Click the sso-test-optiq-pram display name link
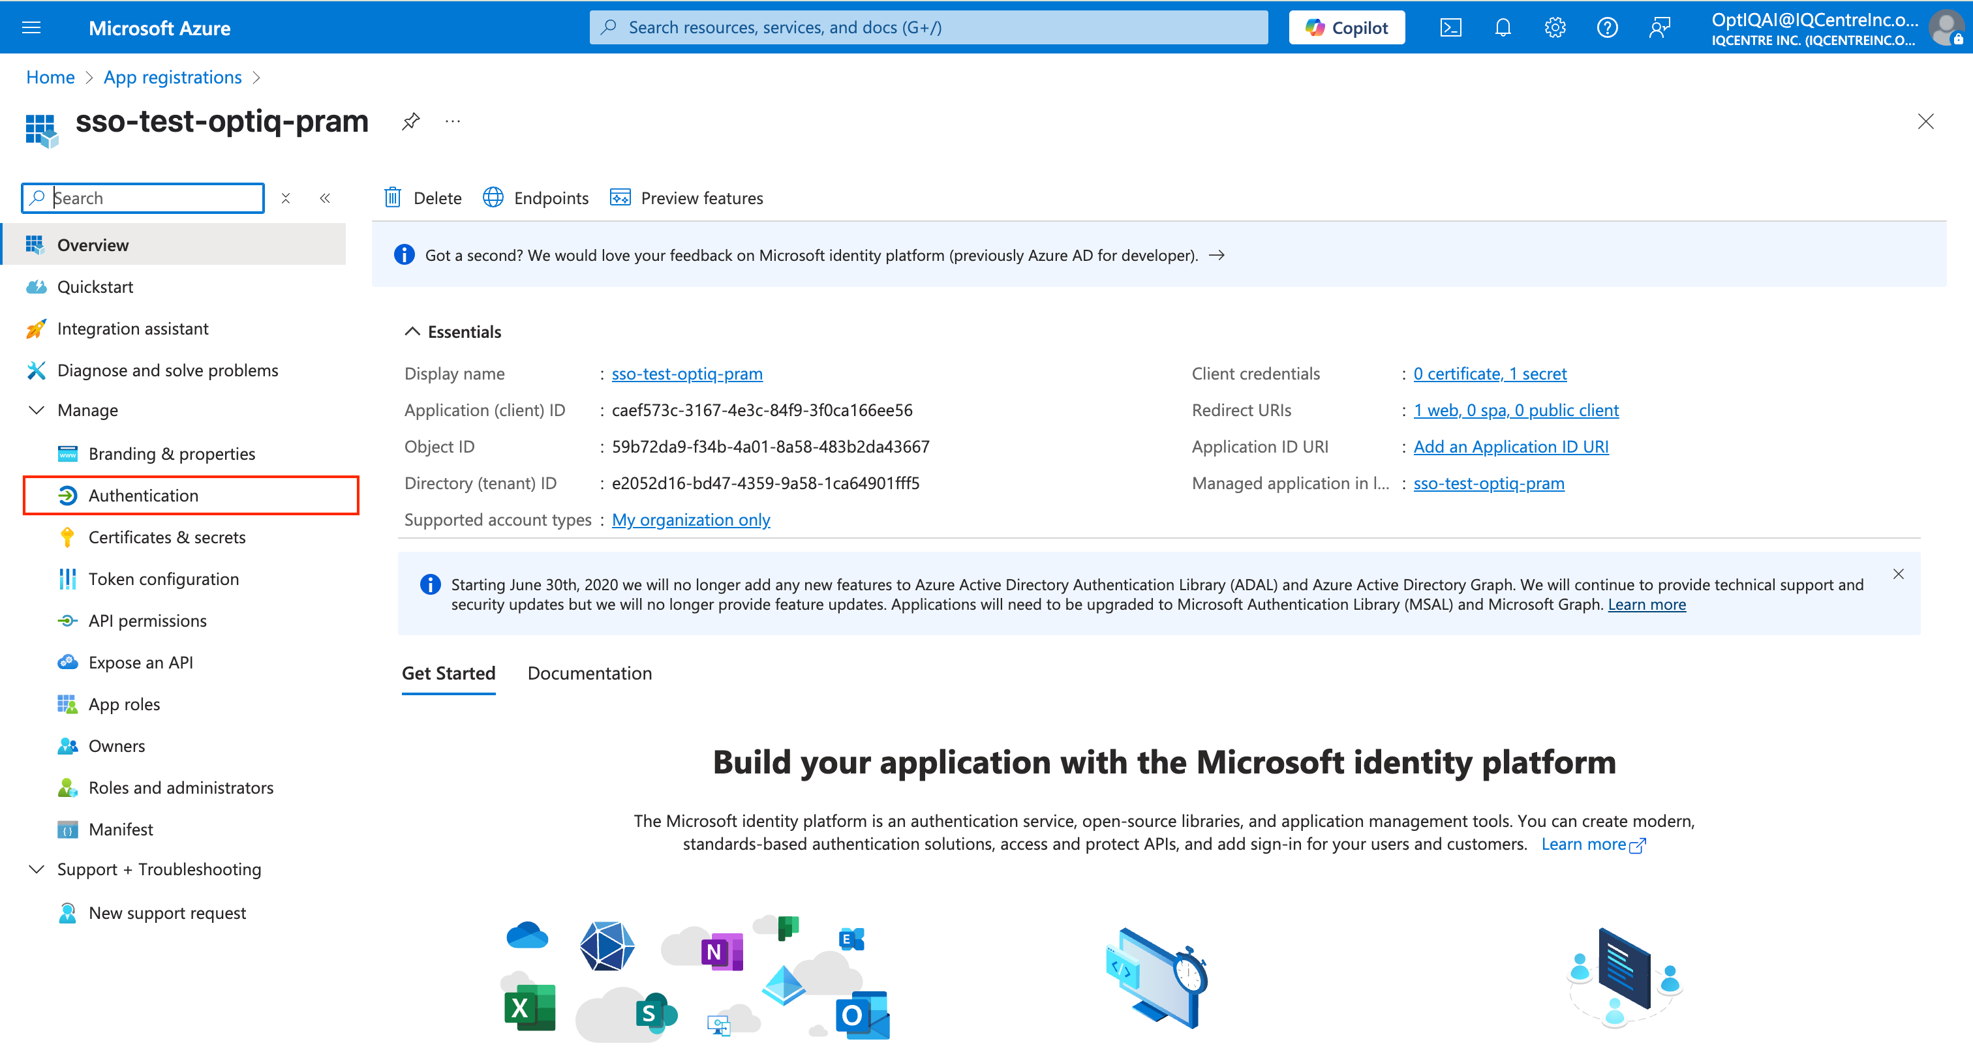Image resolution: width=1973 pixels, height=1050 pixels. [687, 374]
